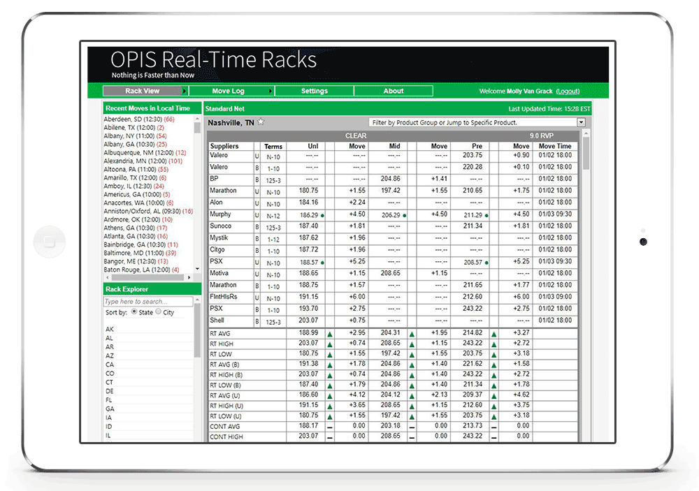Select GA in Rack Explorer
Screen dimensions: 699x491
[110, 409]
